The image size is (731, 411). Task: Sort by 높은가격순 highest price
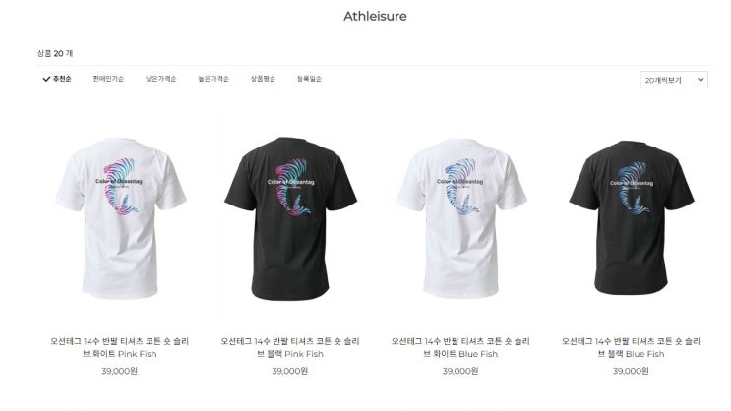tap(213, 79)
